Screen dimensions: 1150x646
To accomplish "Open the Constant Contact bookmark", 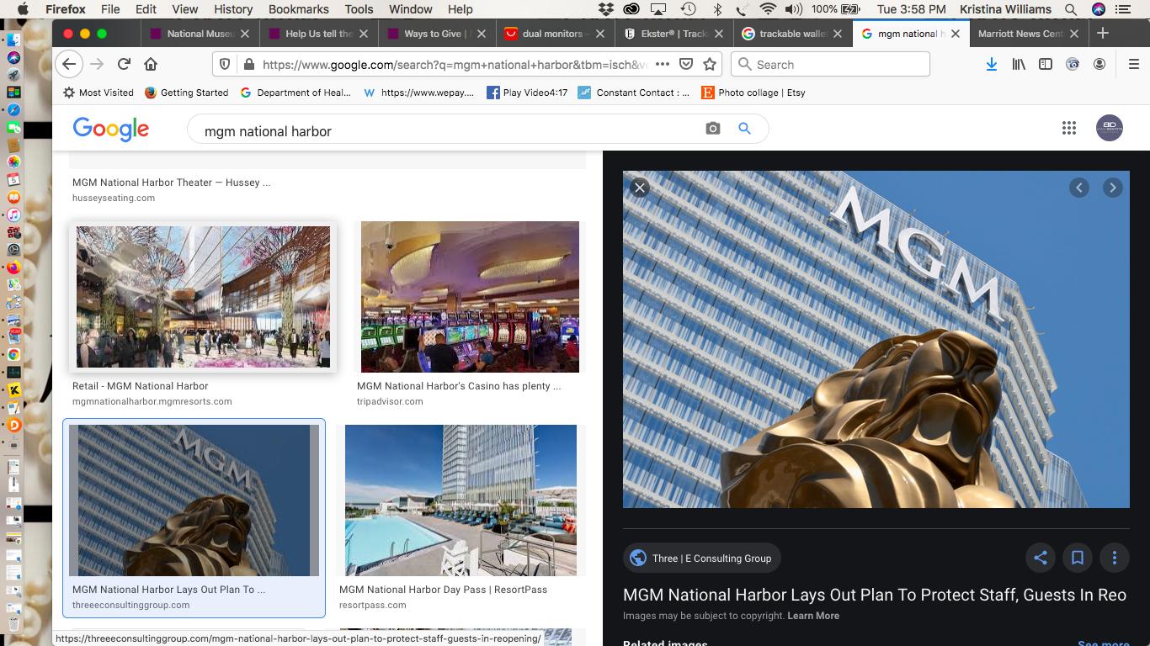I will point(633,93).
